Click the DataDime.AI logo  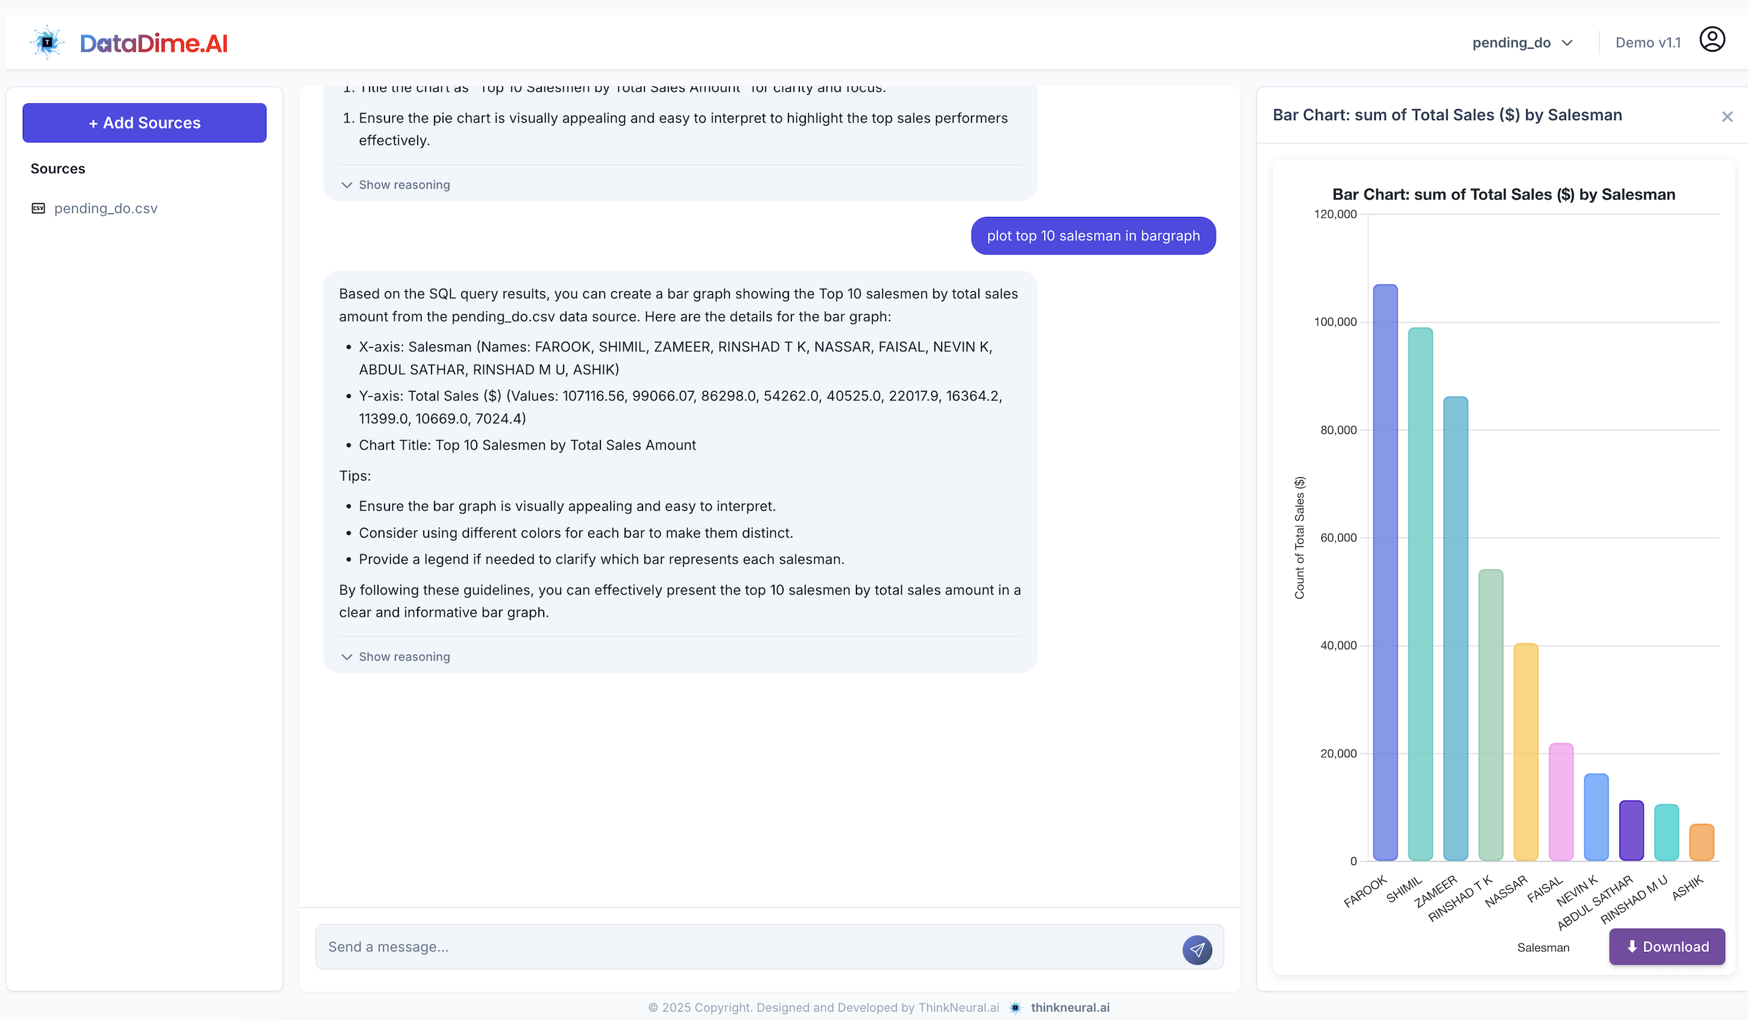129,42
